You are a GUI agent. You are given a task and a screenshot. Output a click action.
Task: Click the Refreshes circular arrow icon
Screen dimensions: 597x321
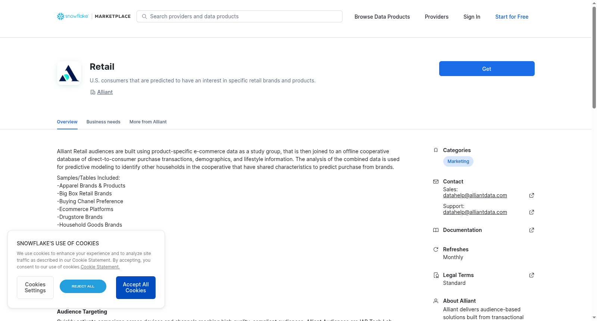pos(436,249)
